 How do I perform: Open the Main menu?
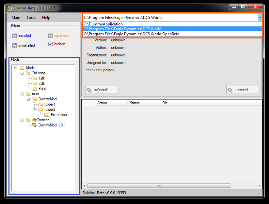tap(16, 18)
